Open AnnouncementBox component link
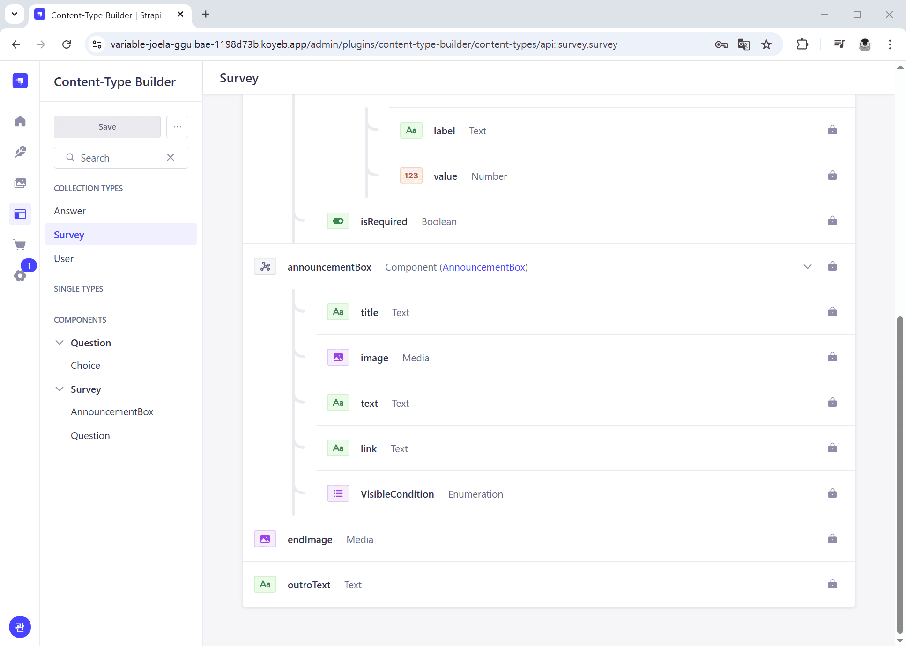 point(484,267)
